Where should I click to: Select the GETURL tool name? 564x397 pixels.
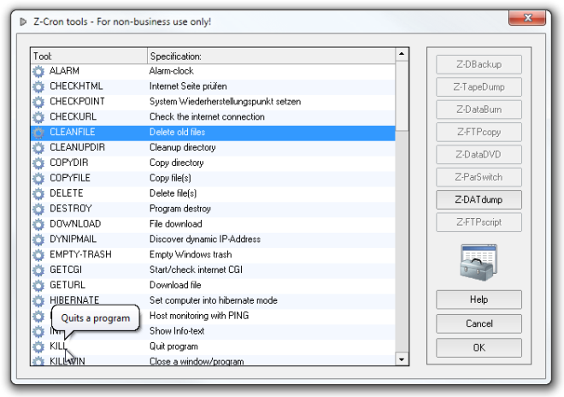[68, 285]
